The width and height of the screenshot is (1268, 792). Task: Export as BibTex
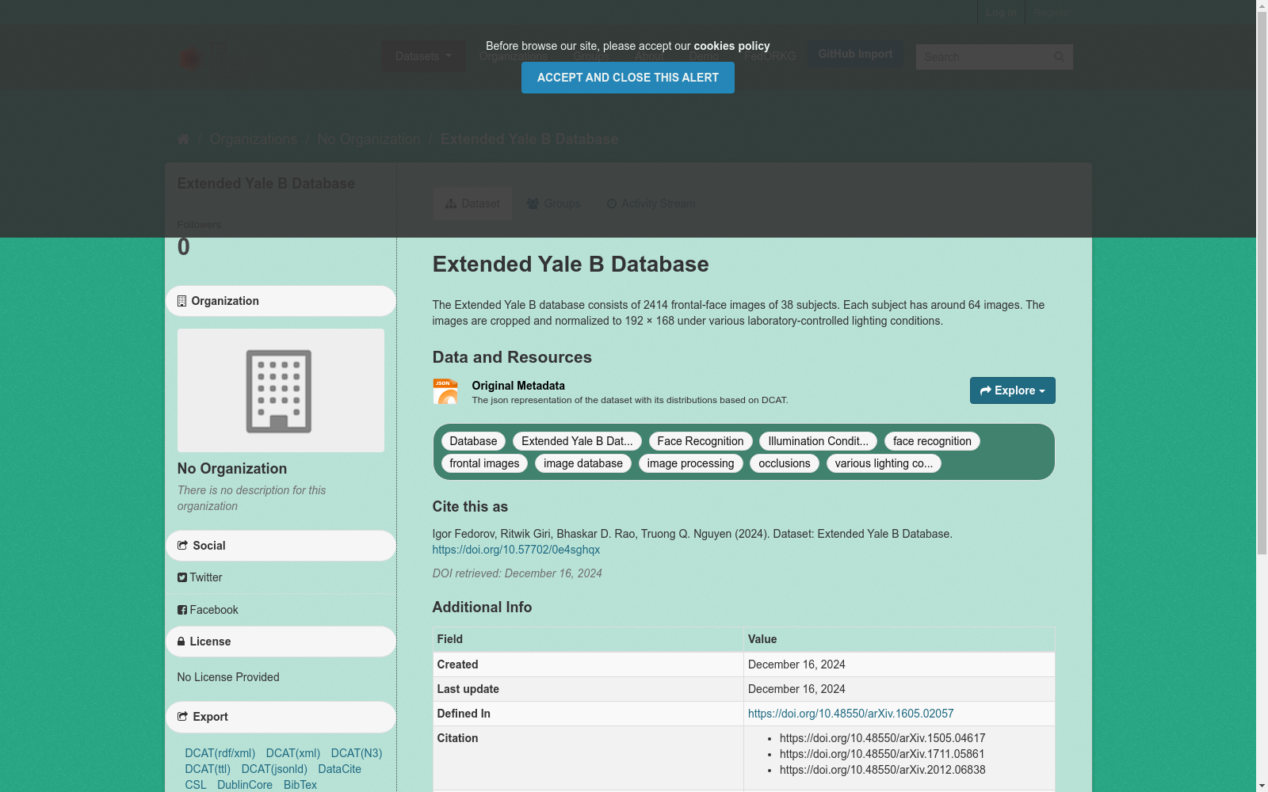click(x=300, y=785)
